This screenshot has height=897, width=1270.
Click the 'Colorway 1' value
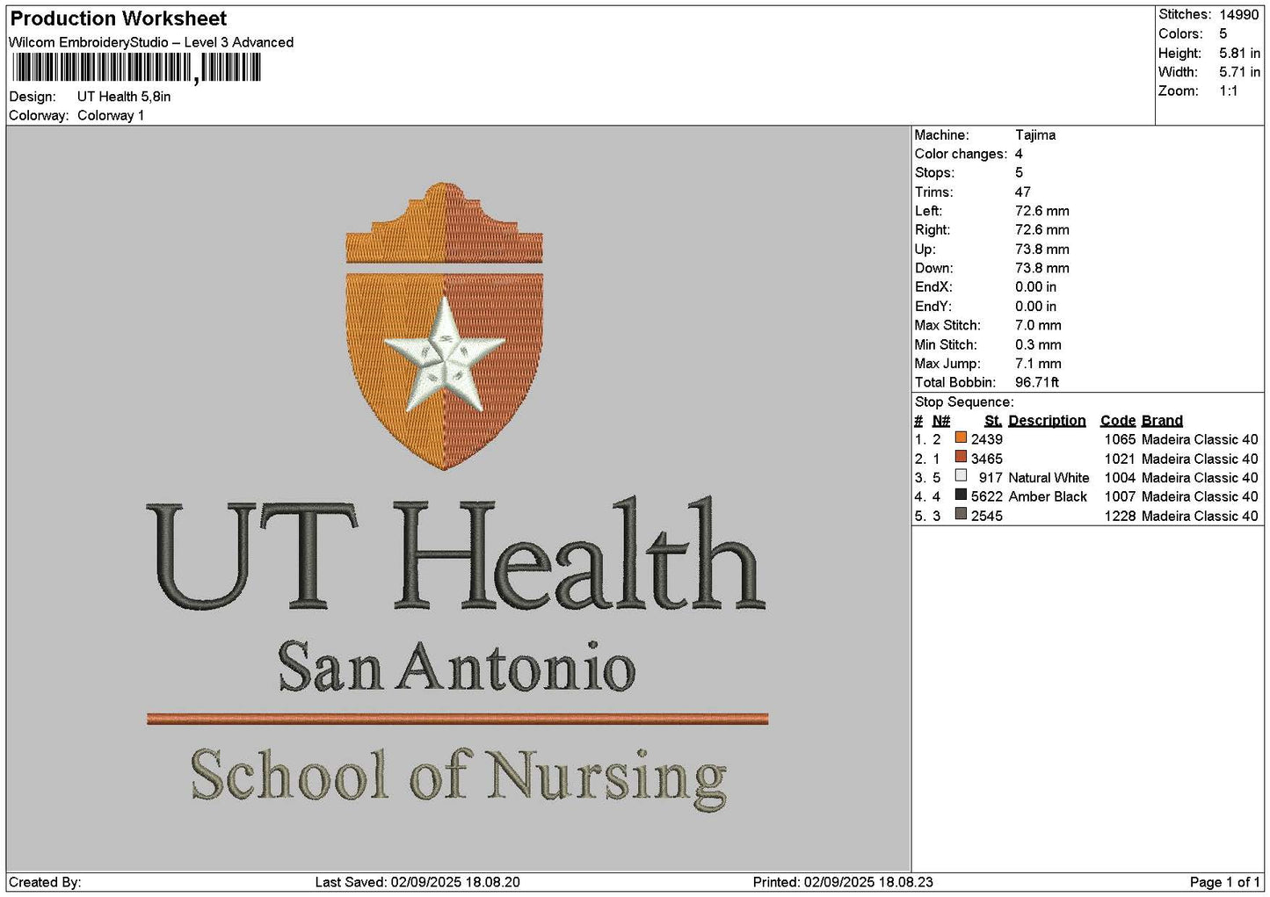(x=111, y=115)
